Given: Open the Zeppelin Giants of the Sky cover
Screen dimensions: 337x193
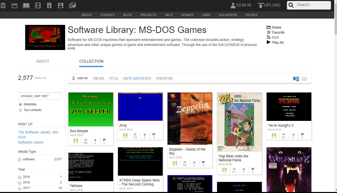Looking at the screenshot, I should click(190, 119).
